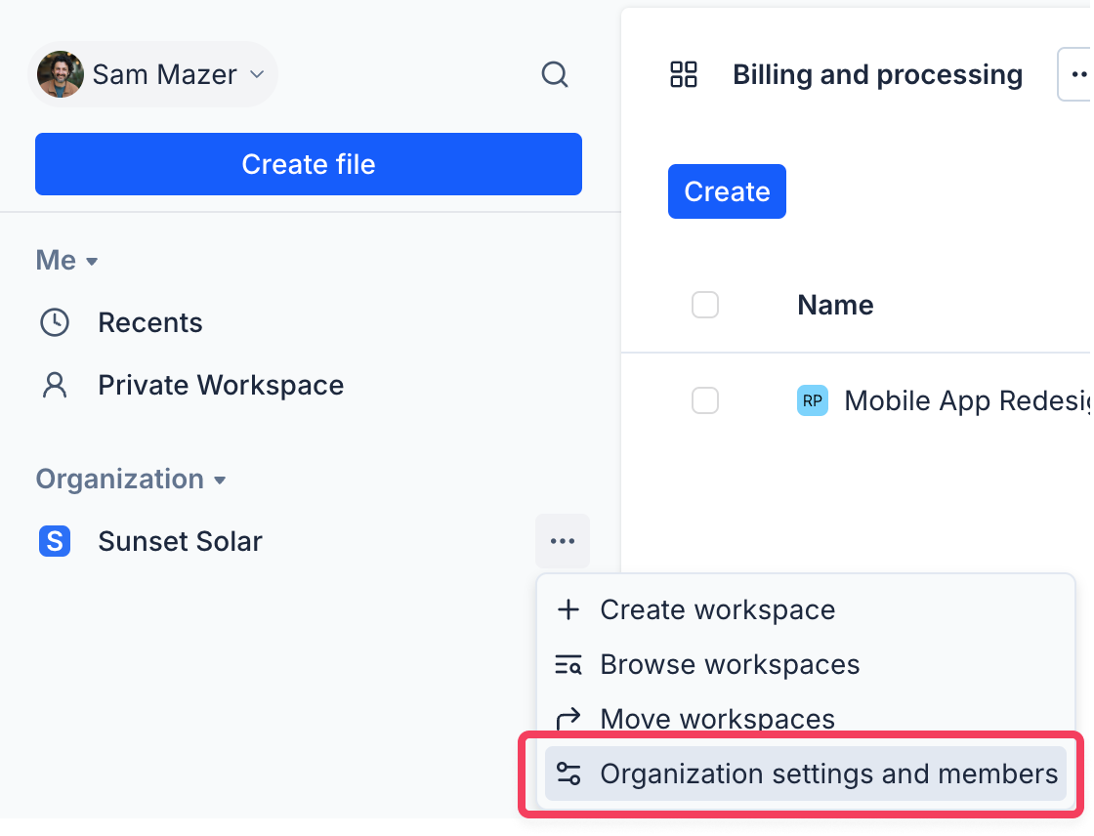This screenshot has width=1094, height=836.
Task: Choose Create workspace from the menu
Action: click(717, 609)
